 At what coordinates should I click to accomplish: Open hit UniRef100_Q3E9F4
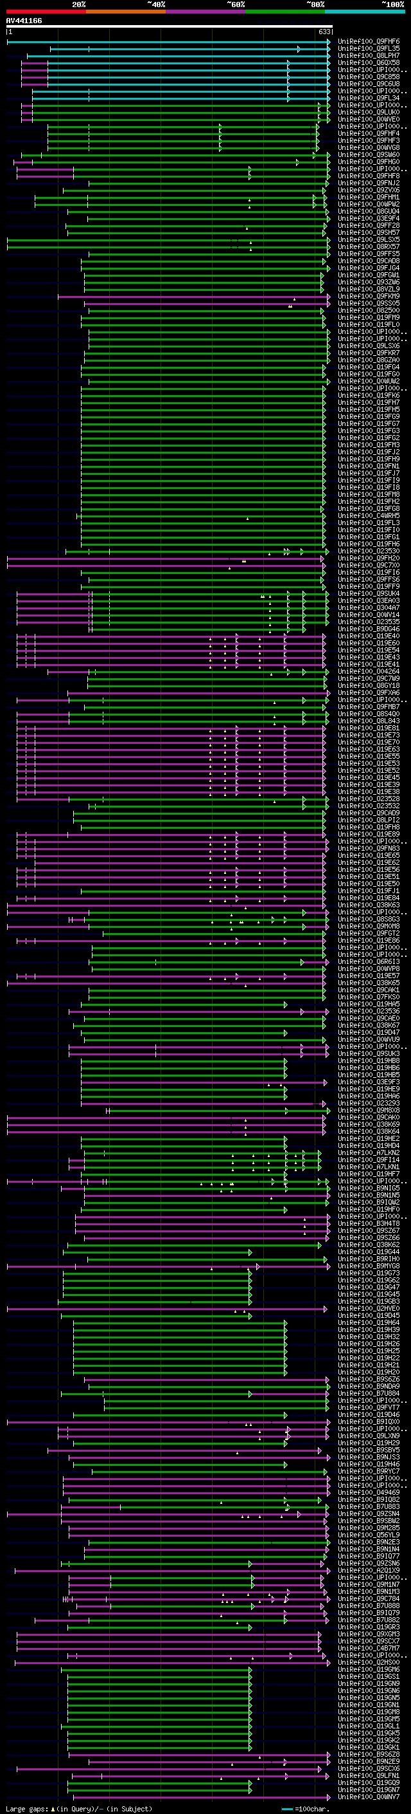coord(369,218)
